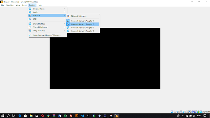This screenshot has width=210, height=118.
Task: Click the keyboard capture host key icon
Action: [201, 112]
